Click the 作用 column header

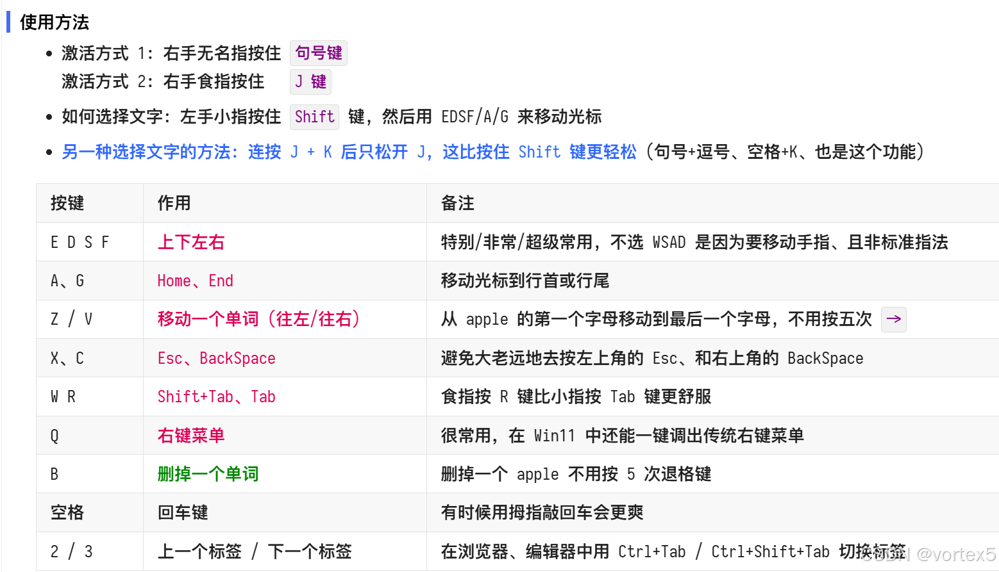point(285,203)
